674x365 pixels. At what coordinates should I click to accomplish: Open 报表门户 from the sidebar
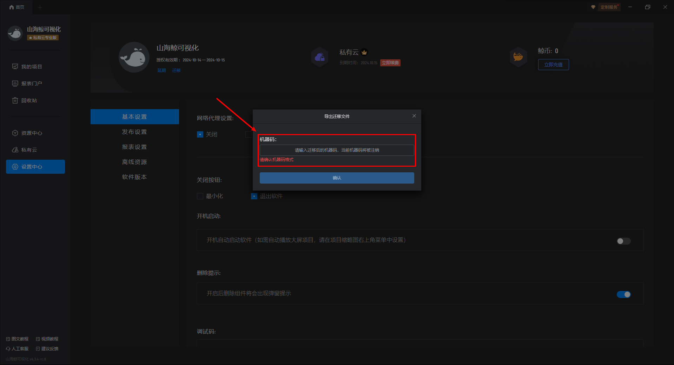tap(31, 84)
